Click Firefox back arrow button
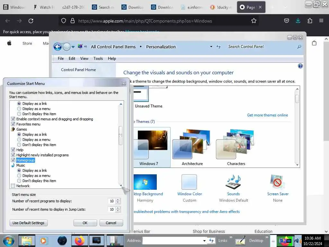329x247 pixels. [x=8, y=21]
